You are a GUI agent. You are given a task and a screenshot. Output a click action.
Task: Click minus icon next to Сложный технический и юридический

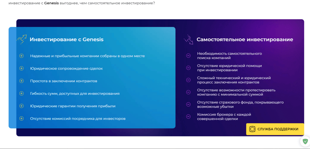(188, 80)
